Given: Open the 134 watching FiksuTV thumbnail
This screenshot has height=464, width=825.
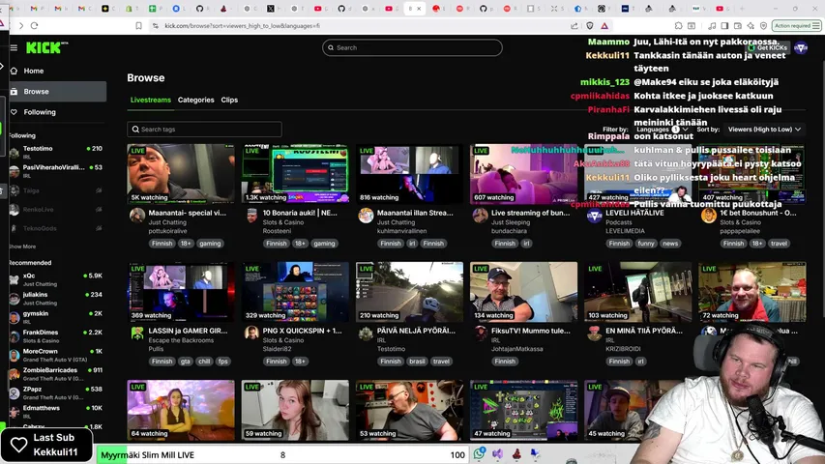Looking at the screenshot, I should coord(523,292).
